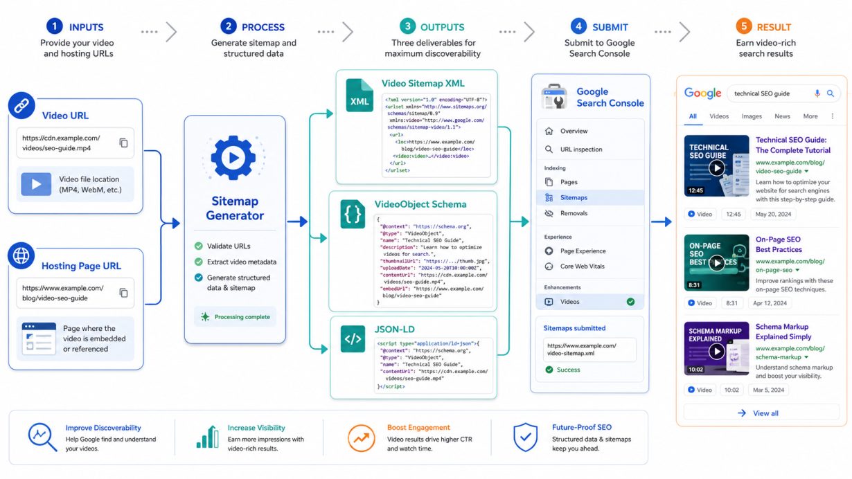Copy the Video URL using copy icon
This screenshot has height=479, width=852.
pyautogui.click(x=123, y=143)
